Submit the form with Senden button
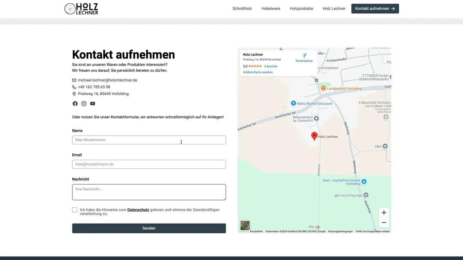The width and height of the screenshot is (463, 260). click(x=149, y=228)
